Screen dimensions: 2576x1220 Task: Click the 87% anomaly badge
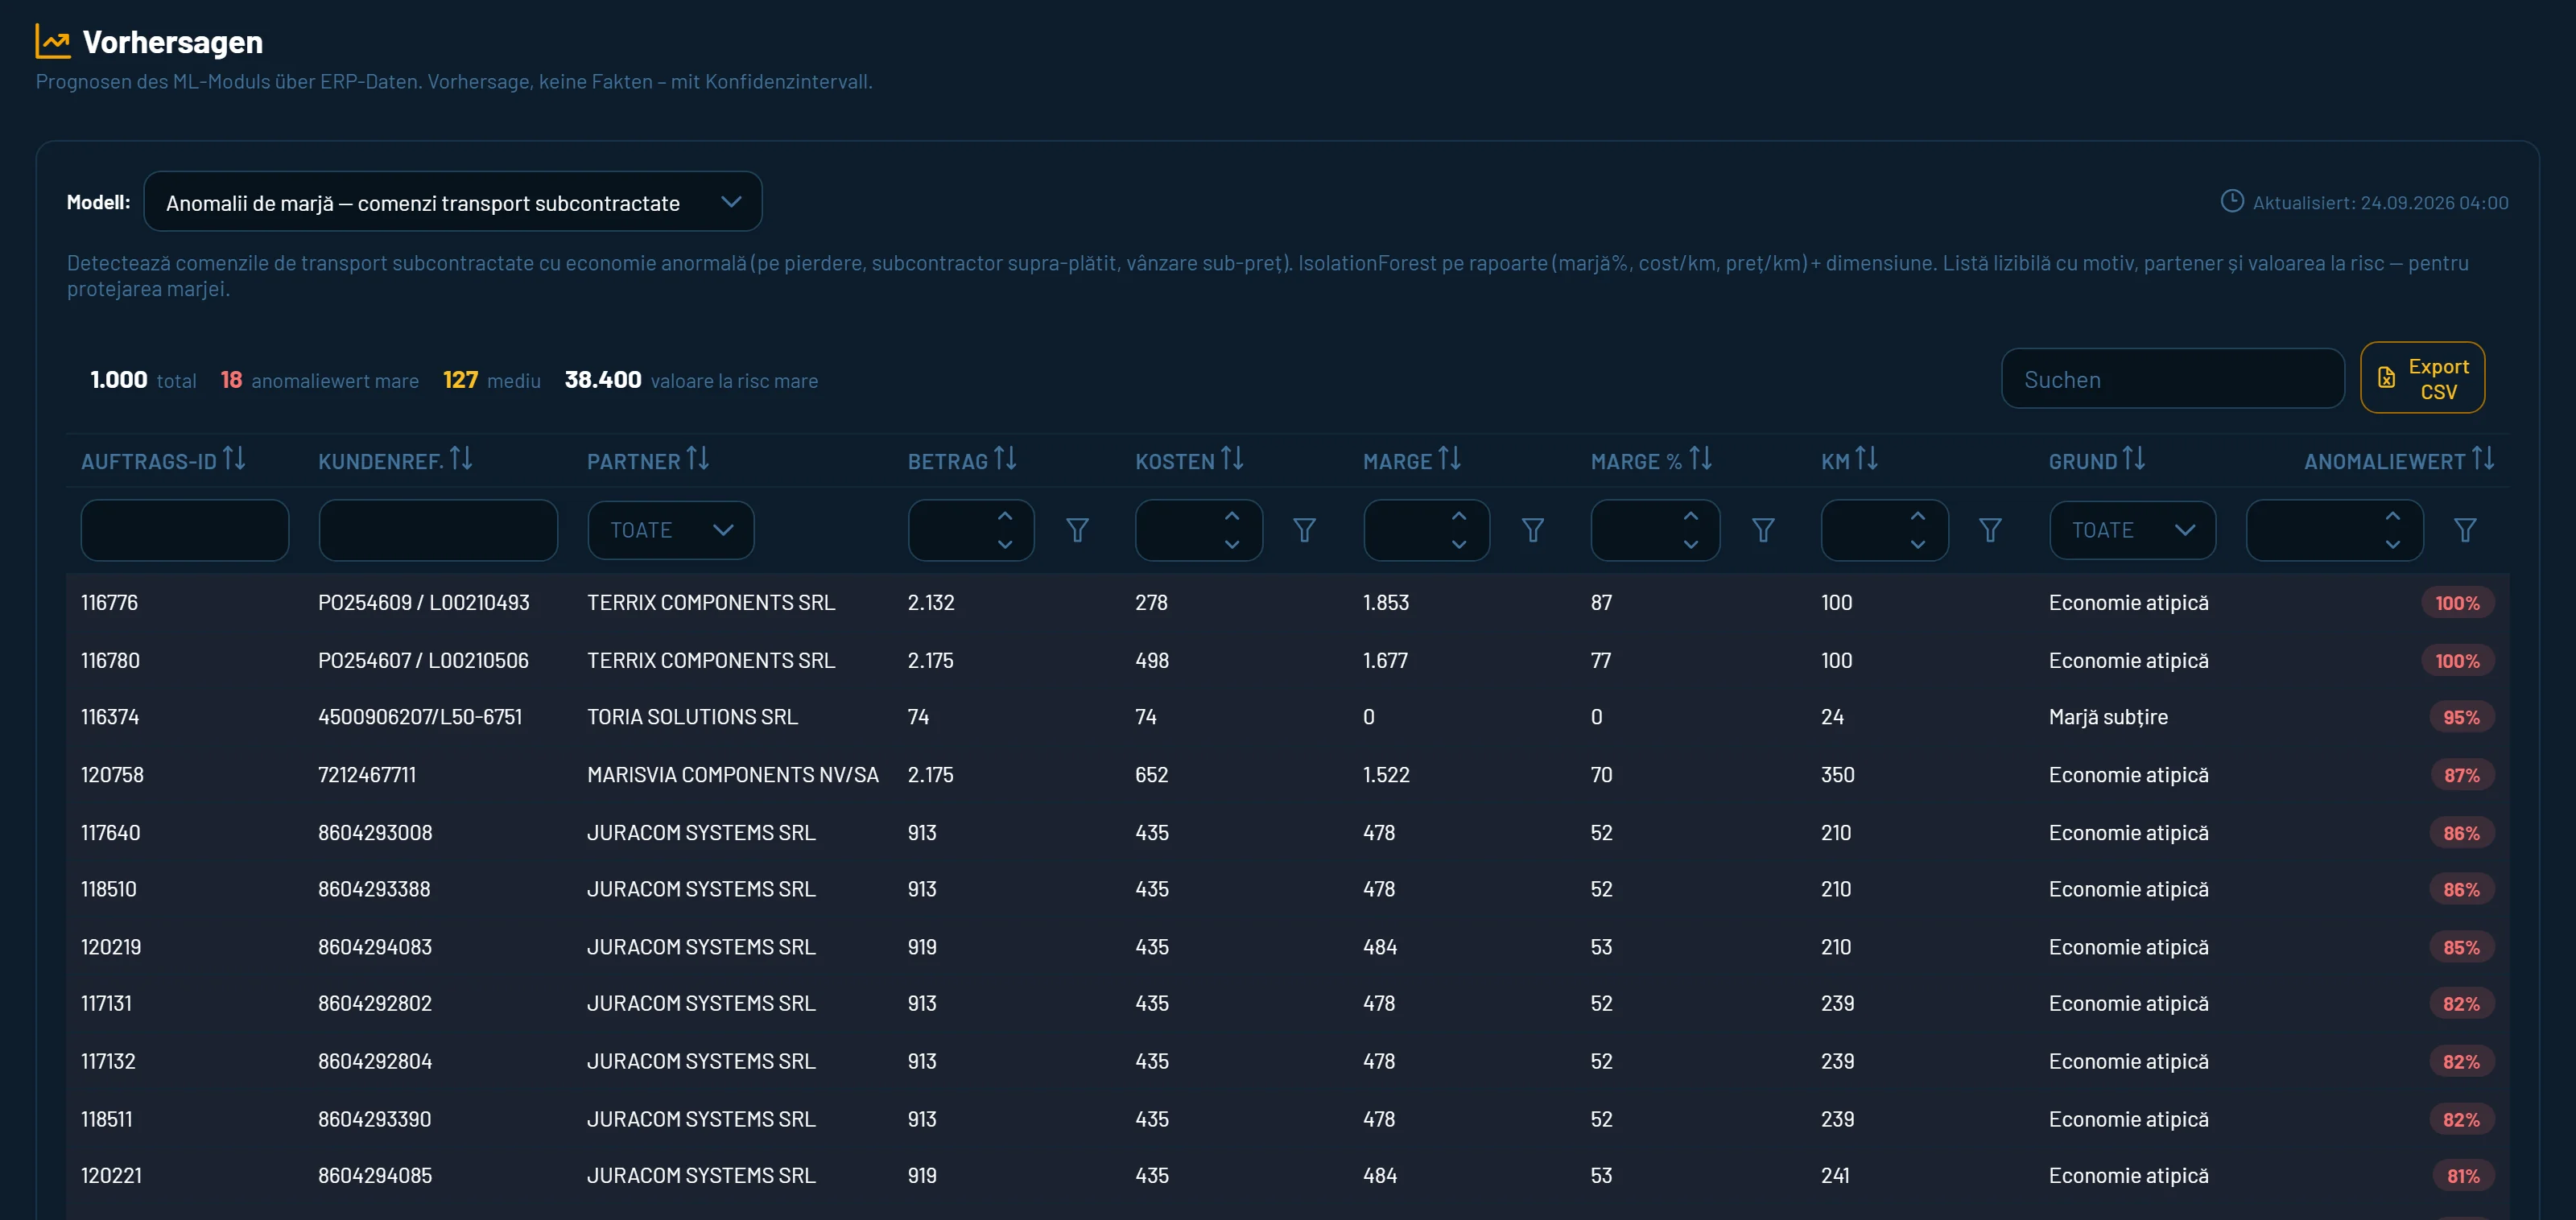[2461, 775]
